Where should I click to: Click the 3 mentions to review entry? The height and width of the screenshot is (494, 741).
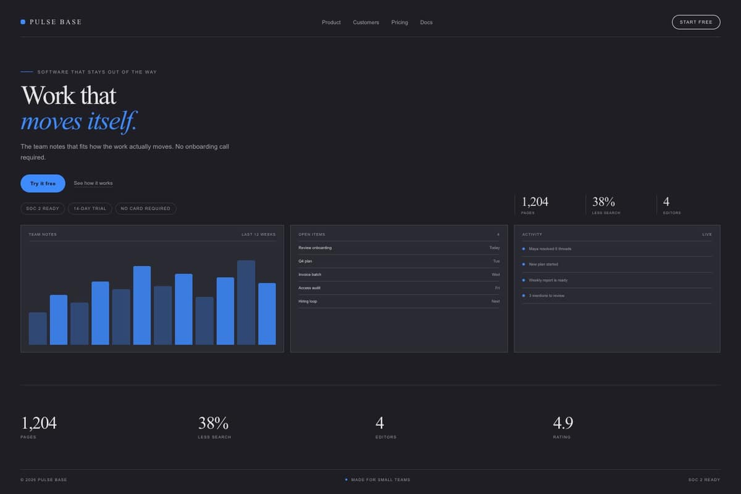click(x=617, y=296)
